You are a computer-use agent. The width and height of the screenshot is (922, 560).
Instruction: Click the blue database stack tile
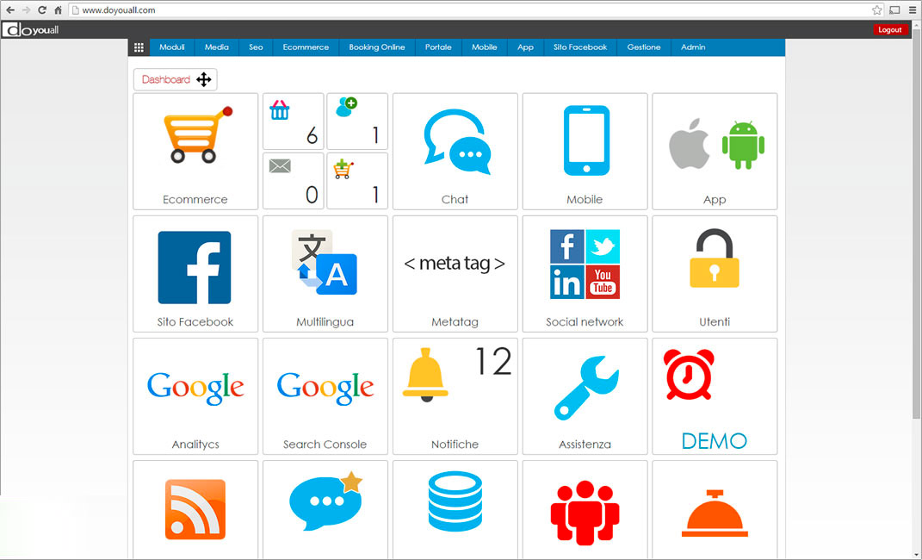(x=455, y=510)
